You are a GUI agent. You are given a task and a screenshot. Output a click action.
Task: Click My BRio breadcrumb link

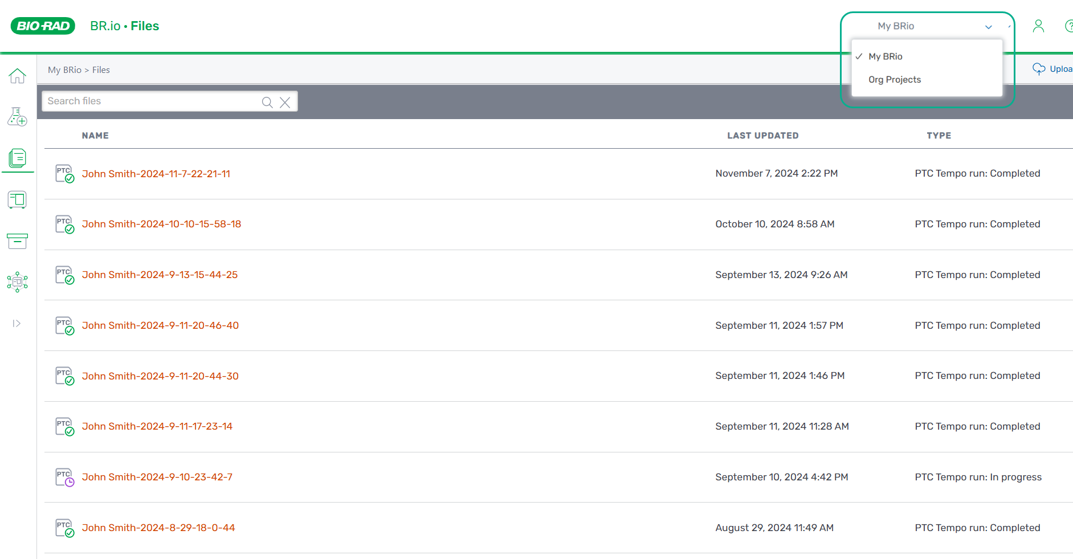pyautogui.click(x=64, y=70)
